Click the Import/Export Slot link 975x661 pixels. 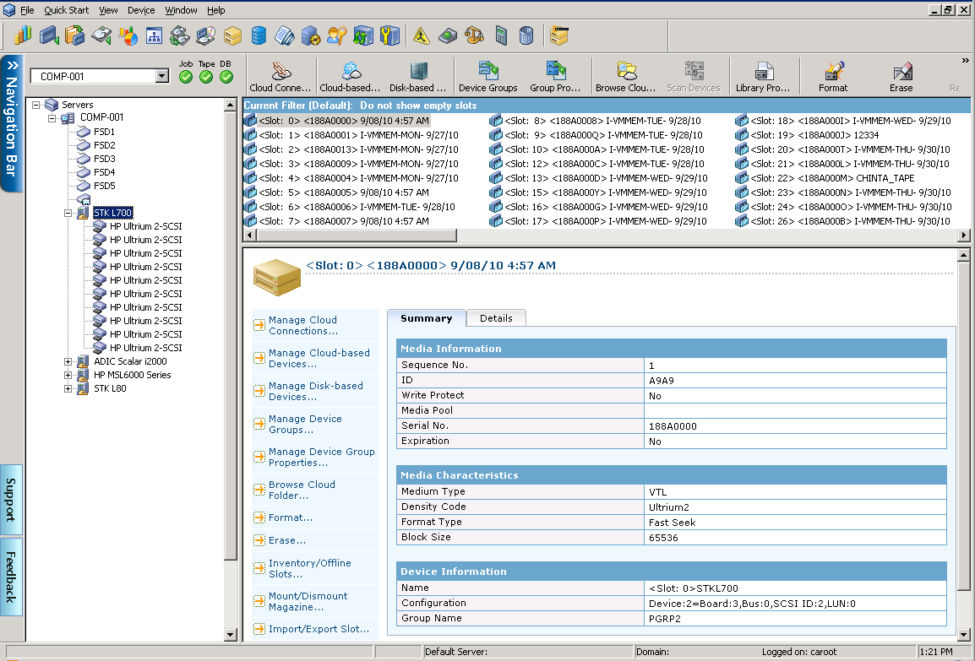tap(319, 629)
